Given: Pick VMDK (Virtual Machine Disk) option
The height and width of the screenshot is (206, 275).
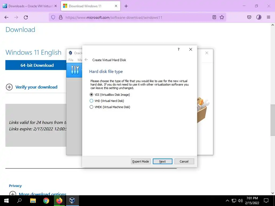Looking at the screenshot, I should click(110, 107).
